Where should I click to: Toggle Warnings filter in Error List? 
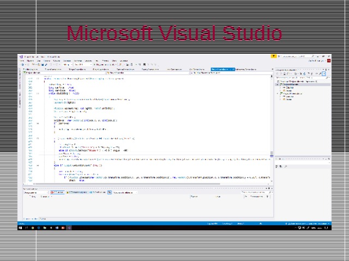pyautogui.click(x=76, y=192)
